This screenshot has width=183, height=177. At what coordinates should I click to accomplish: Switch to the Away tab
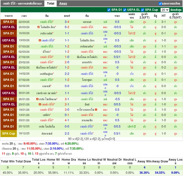[x=63, y=4]
